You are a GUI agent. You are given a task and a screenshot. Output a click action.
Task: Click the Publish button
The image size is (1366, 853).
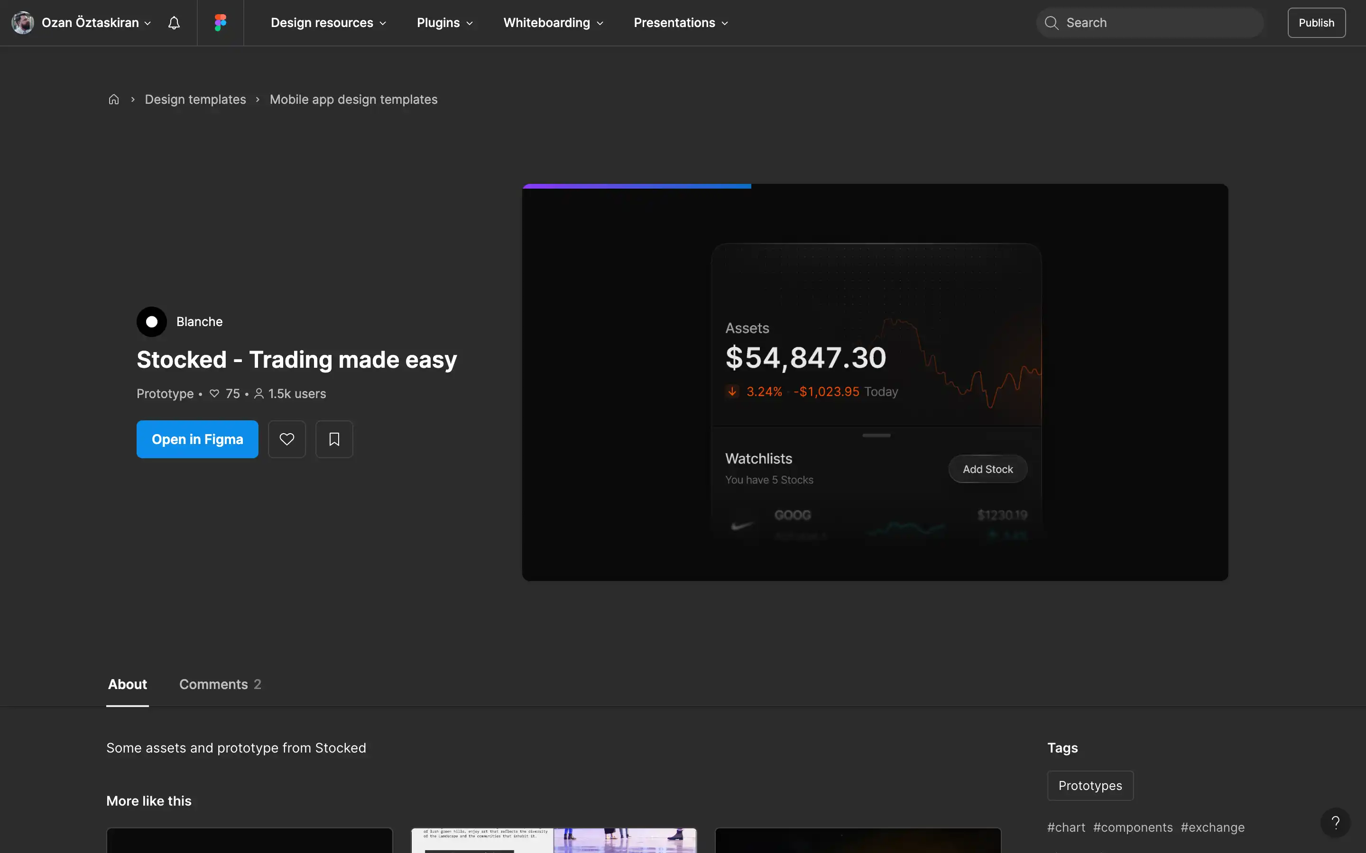tap(1316, 23)
